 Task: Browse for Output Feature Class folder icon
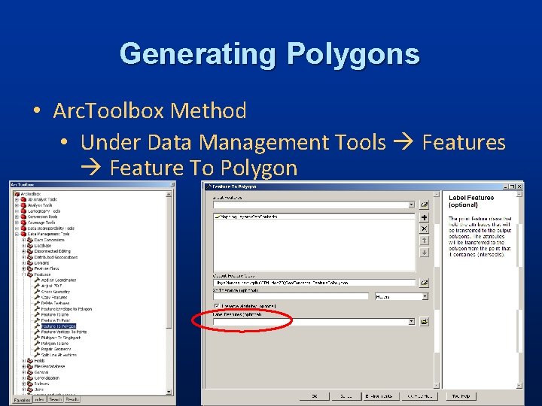coord(424,283)
